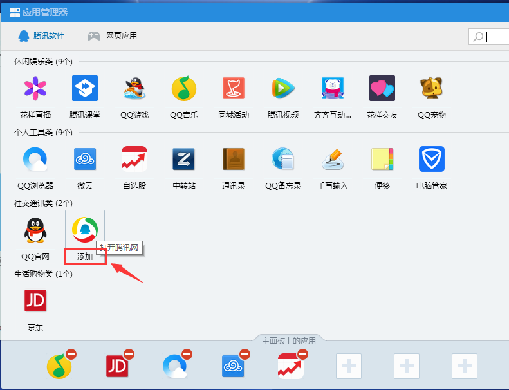Switch to the 网页应用 tab

(x=113, y=36)
